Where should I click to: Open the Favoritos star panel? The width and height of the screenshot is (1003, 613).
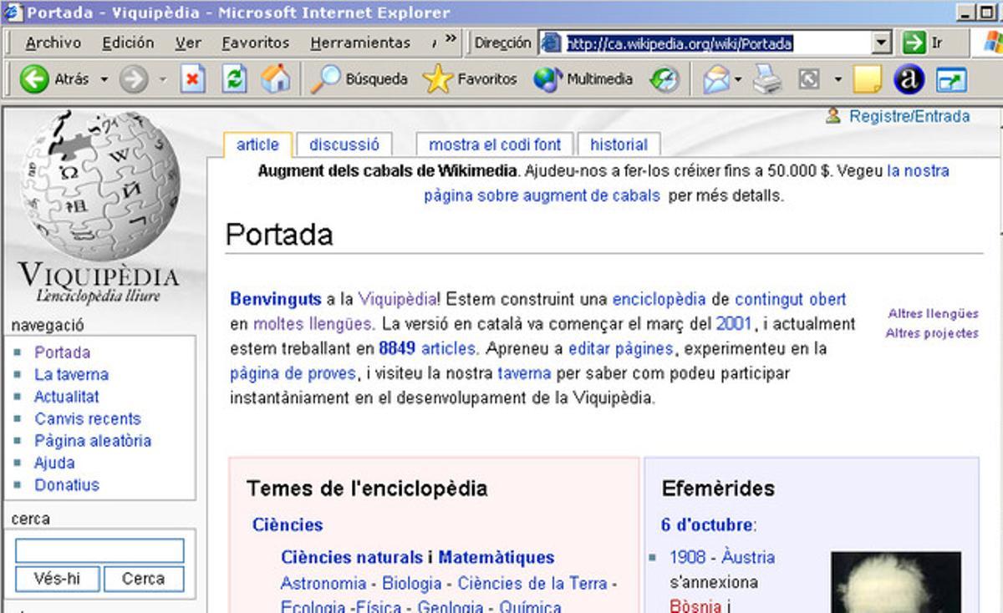pyautogui.click(x=437, y=80)
